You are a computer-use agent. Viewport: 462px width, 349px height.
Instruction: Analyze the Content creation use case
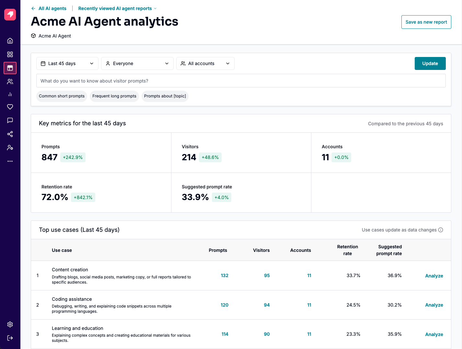[x=434, y=276]
